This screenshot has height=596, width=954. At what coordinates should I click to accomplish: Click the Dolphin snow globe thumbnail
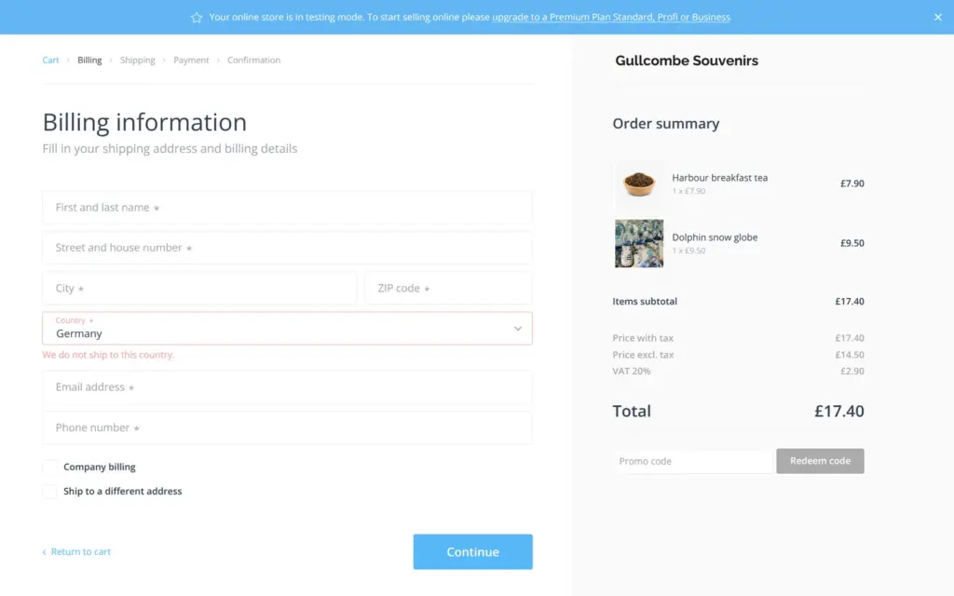(x=639, y=243)
